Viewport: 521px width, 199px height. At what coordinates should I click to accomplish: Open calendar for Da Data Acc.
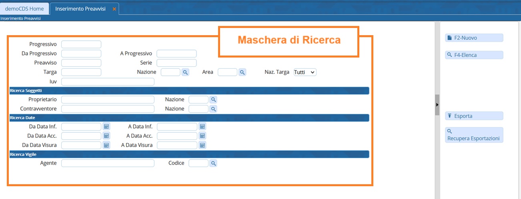[106, 136]
